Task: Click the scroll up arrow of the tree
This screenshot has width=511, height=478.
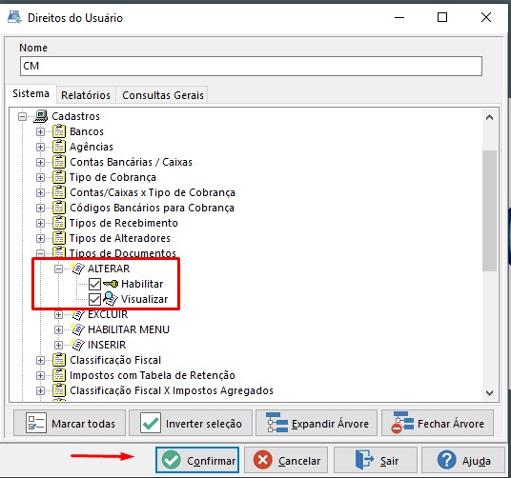Action: [x=489, y=117]
